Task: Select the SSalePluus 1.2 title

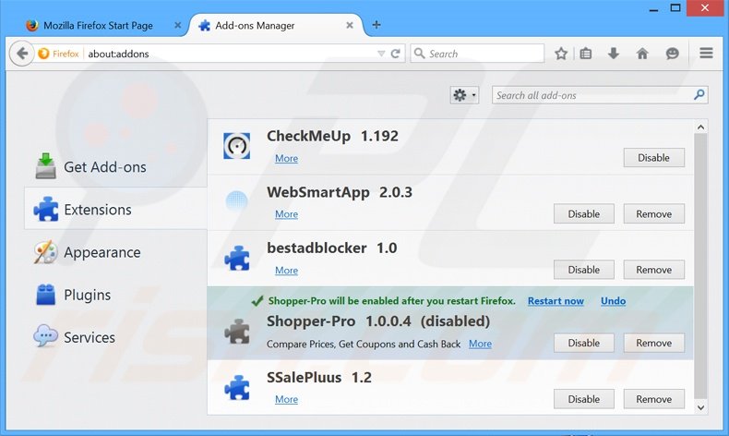Action: click(x=319, y=378)
